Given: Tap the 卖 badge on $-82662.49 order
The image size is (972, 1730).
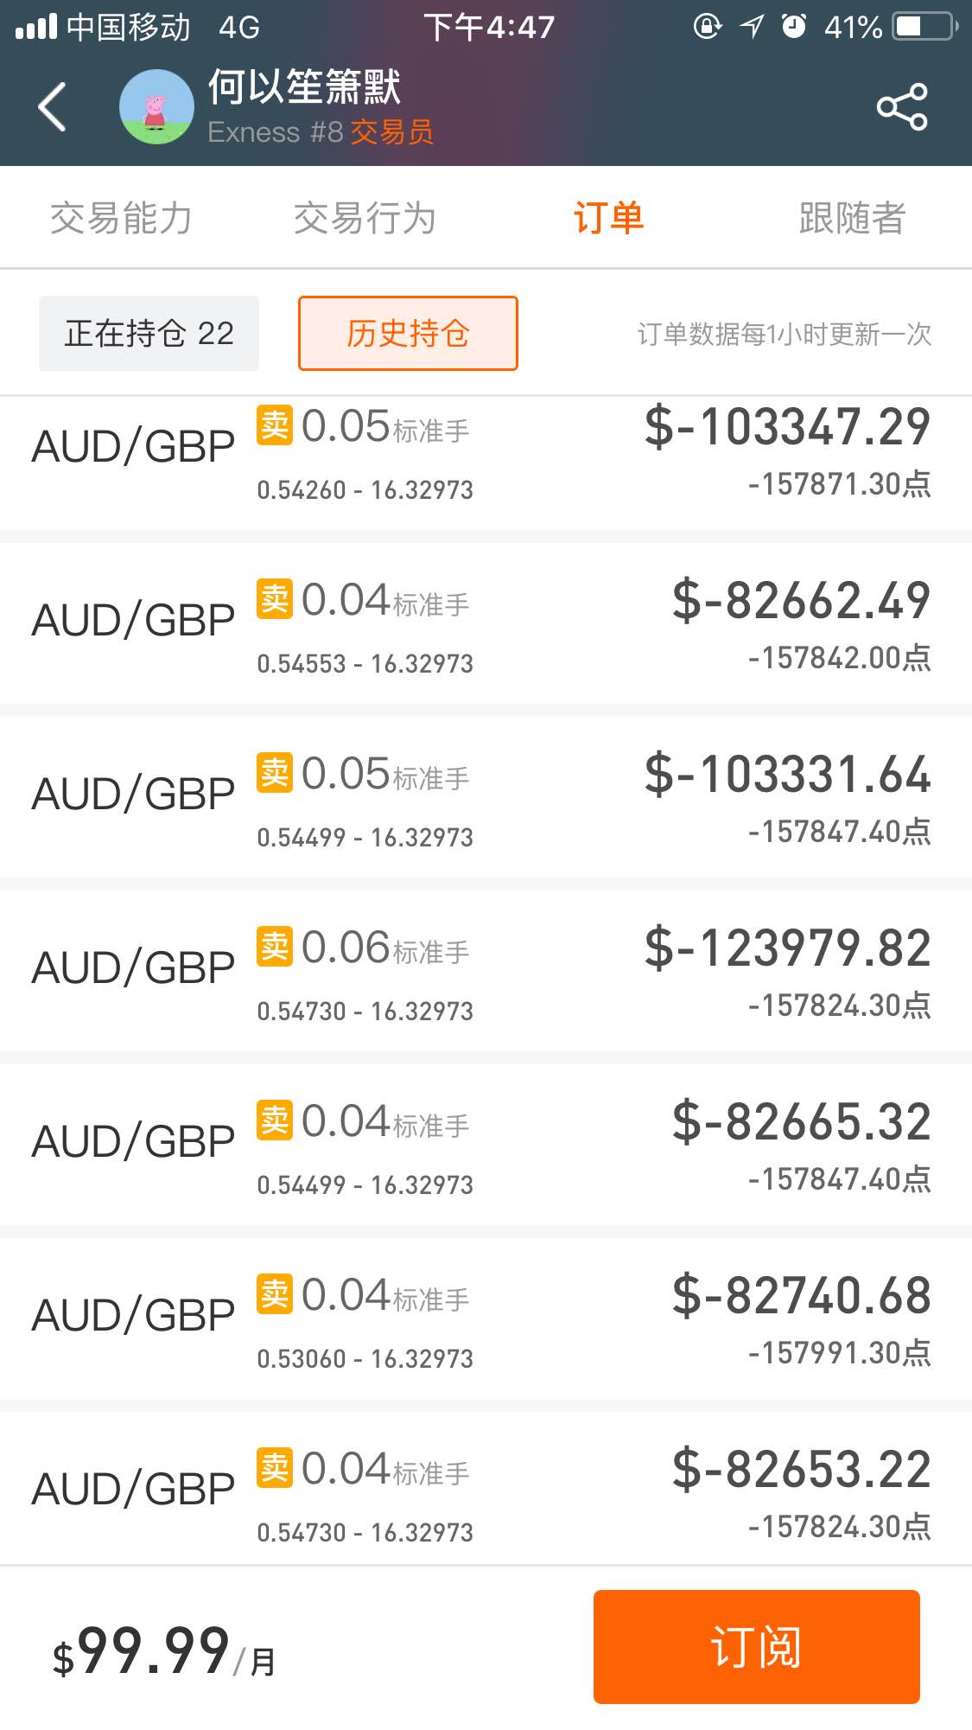Looking at the screenshot, I should 275,598.
